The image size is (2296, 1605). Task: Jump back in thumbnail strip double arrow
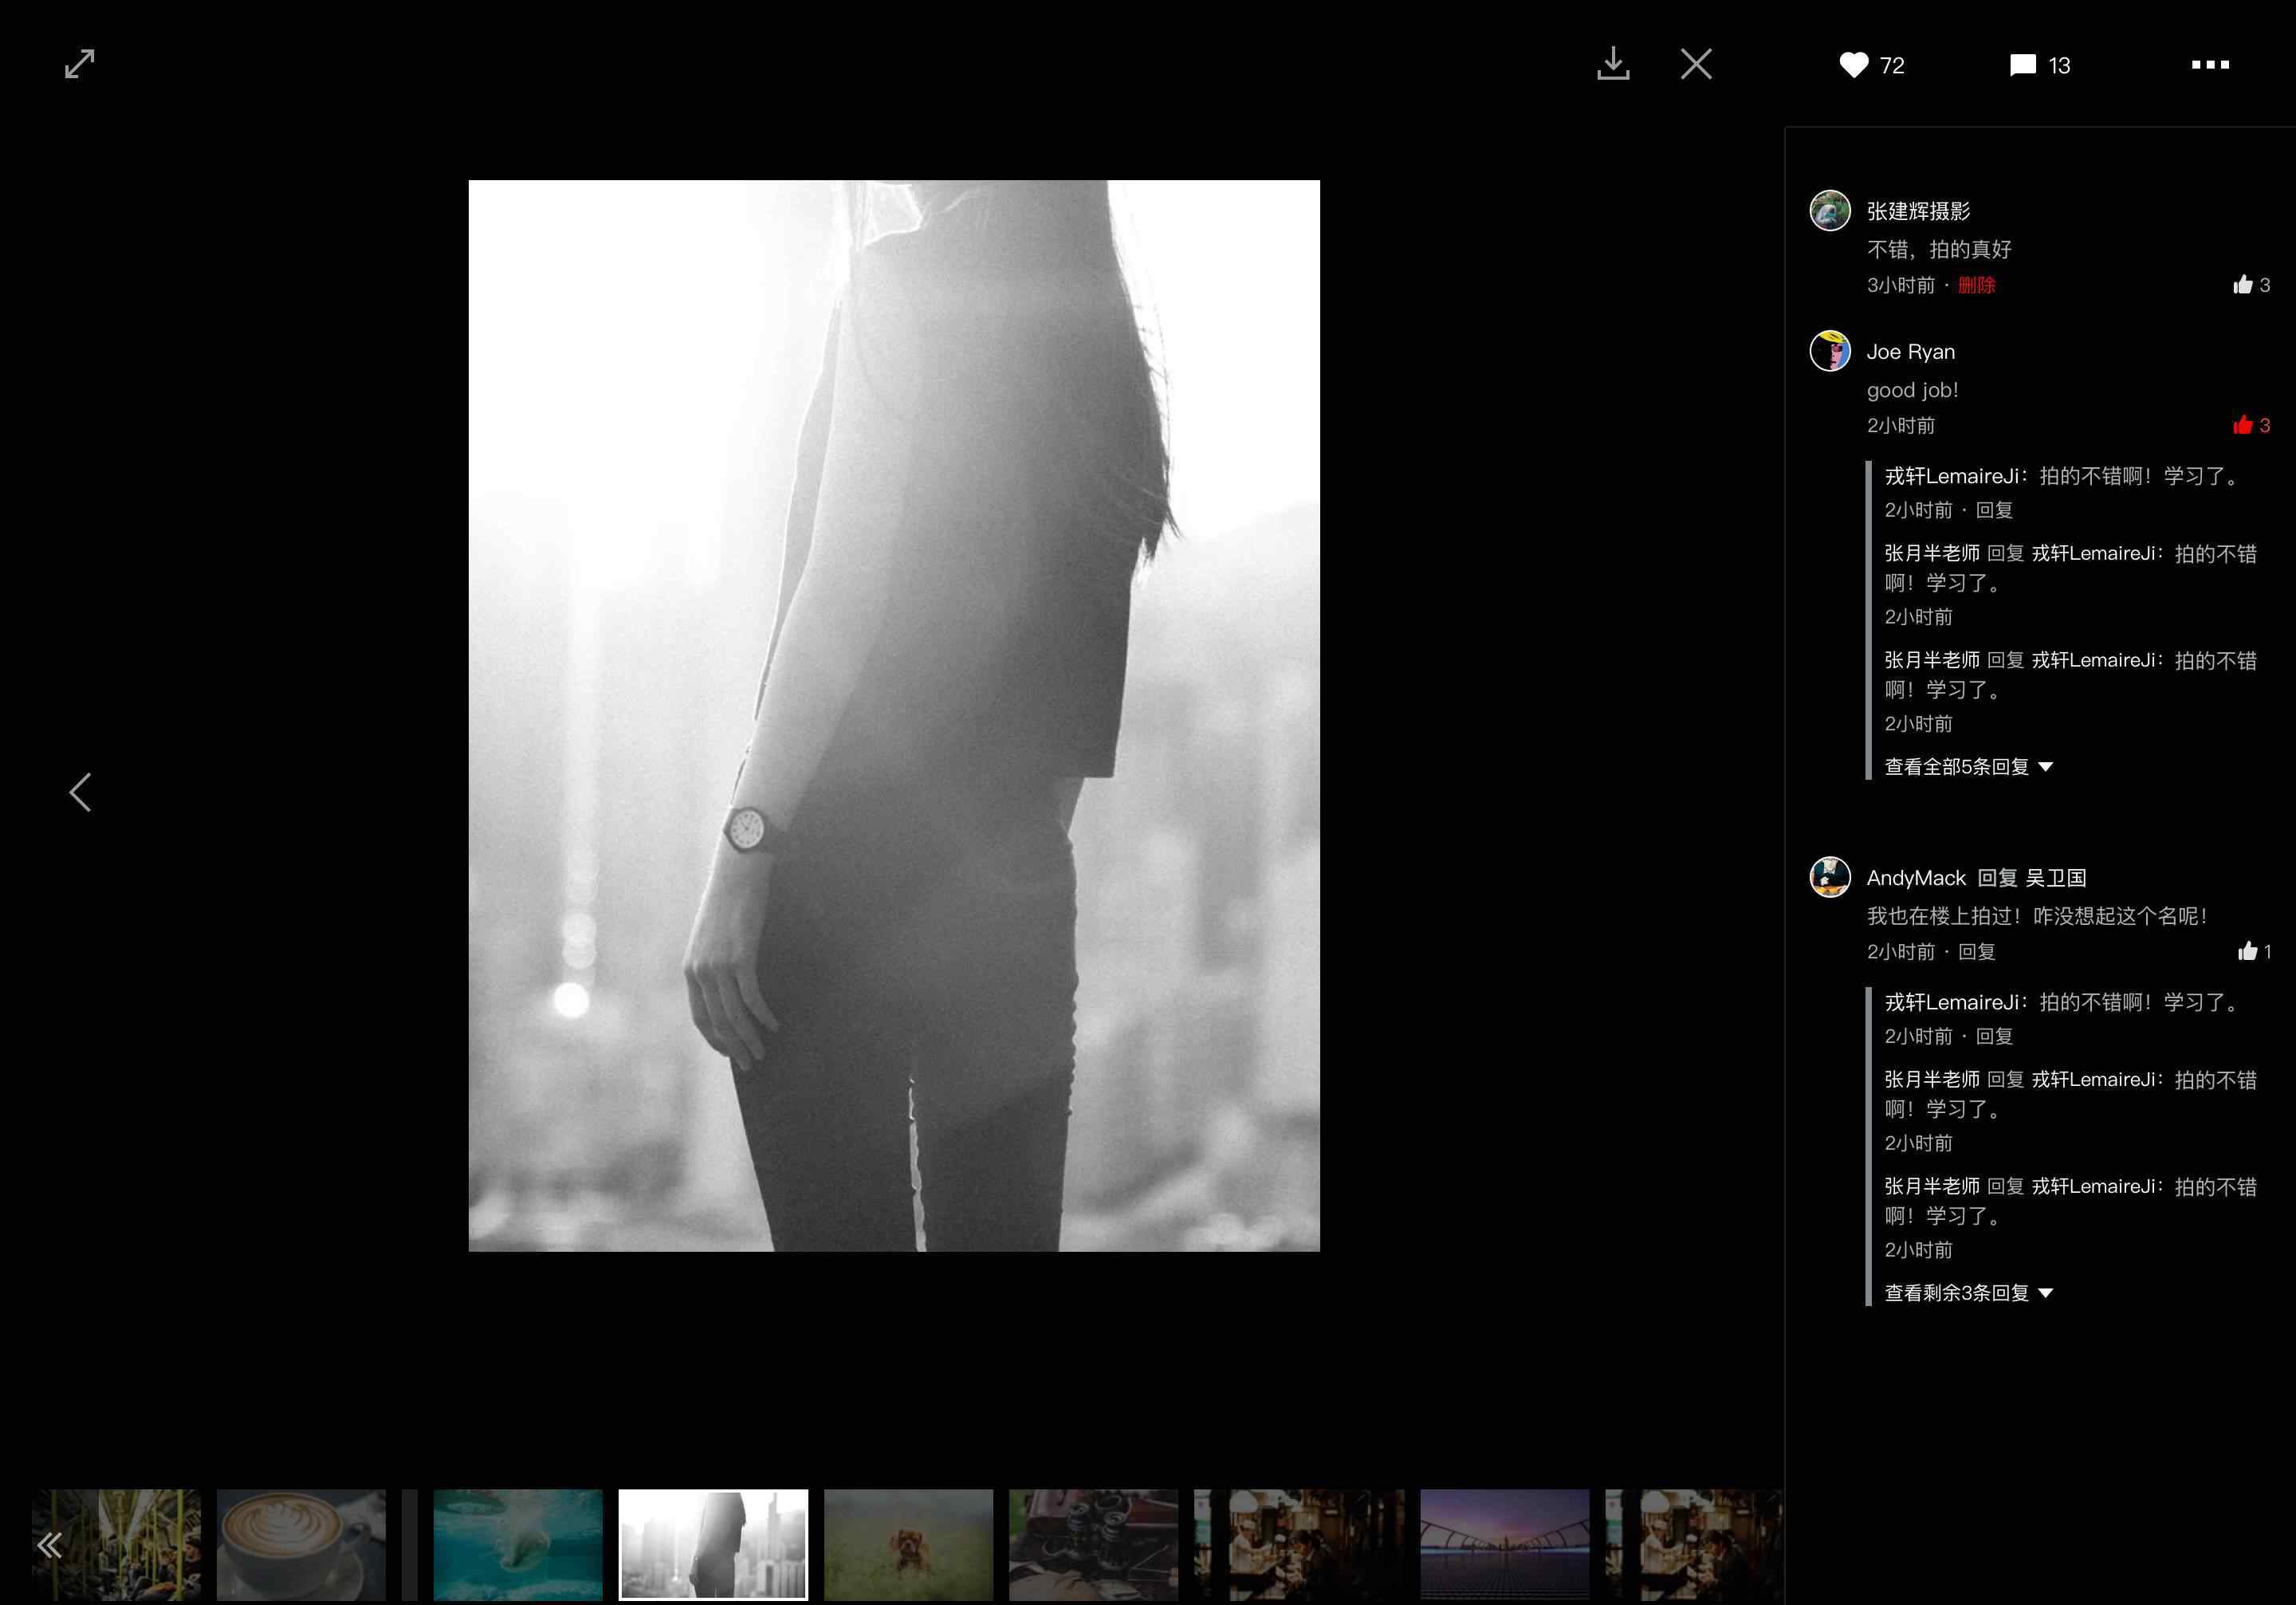click(x=49, y=1545)
